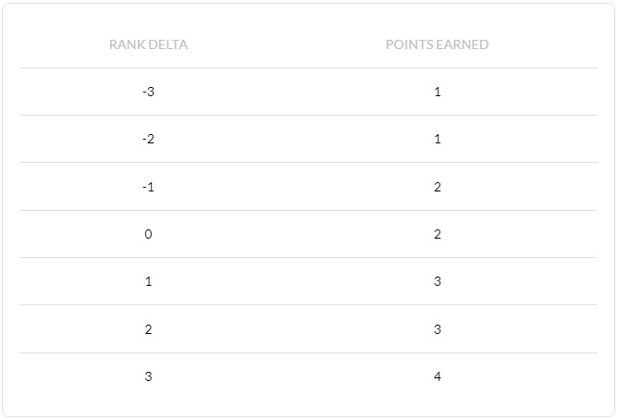
Task: Click points earned value for rank delta -2
Action: [x=438, y=139]
